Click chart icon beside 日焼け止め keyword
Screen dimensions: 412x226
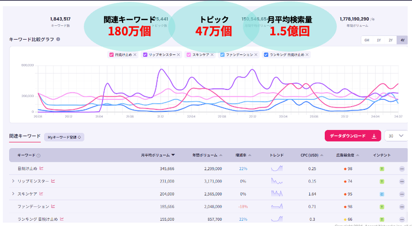click(42, 168)
